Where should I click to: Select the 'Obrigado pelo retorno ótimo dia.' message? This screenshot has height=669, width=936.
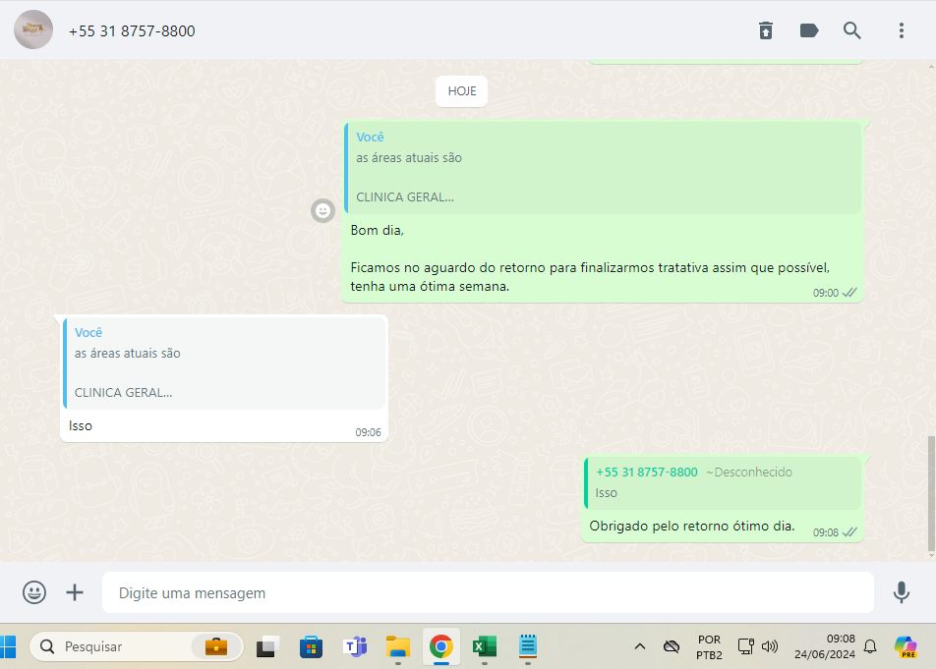692,526
